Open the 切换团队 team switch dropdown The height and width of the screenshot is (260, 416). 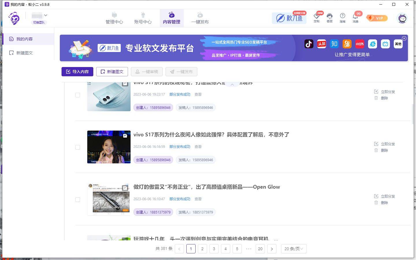coord(39,18)
